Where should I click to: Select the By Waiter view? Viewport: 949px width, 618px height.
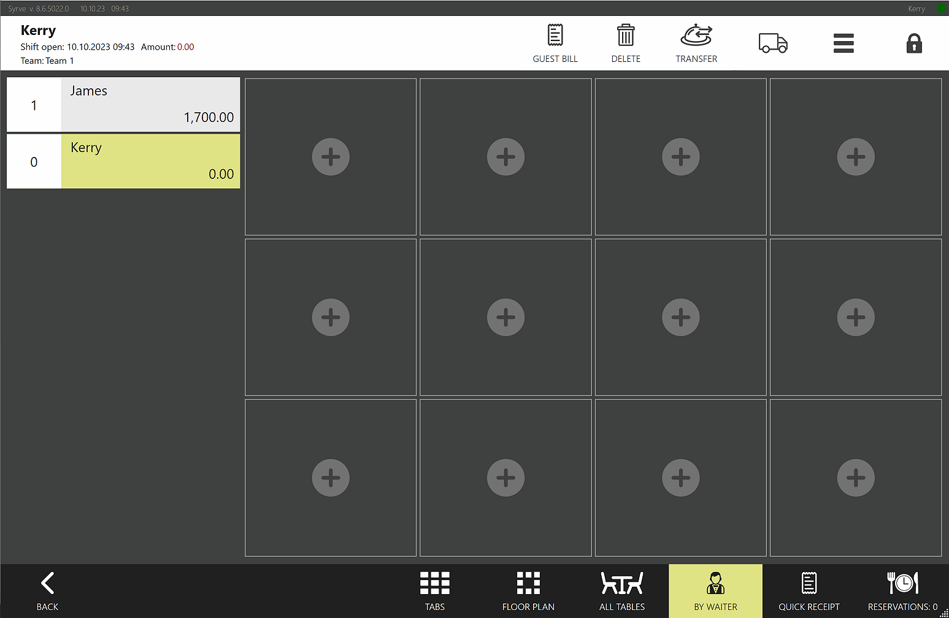click(x=715, y=591)
